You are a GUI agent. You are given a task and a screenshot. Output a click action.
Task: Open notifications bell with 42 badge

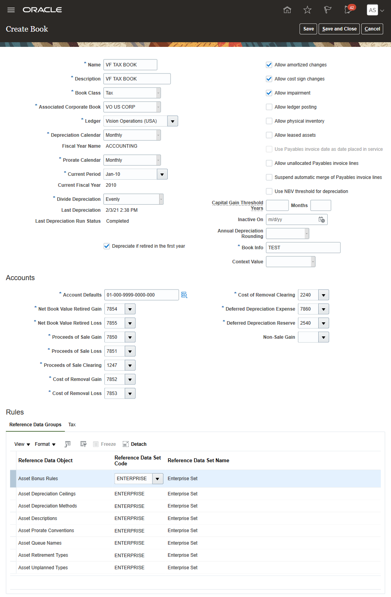point(348,10)
